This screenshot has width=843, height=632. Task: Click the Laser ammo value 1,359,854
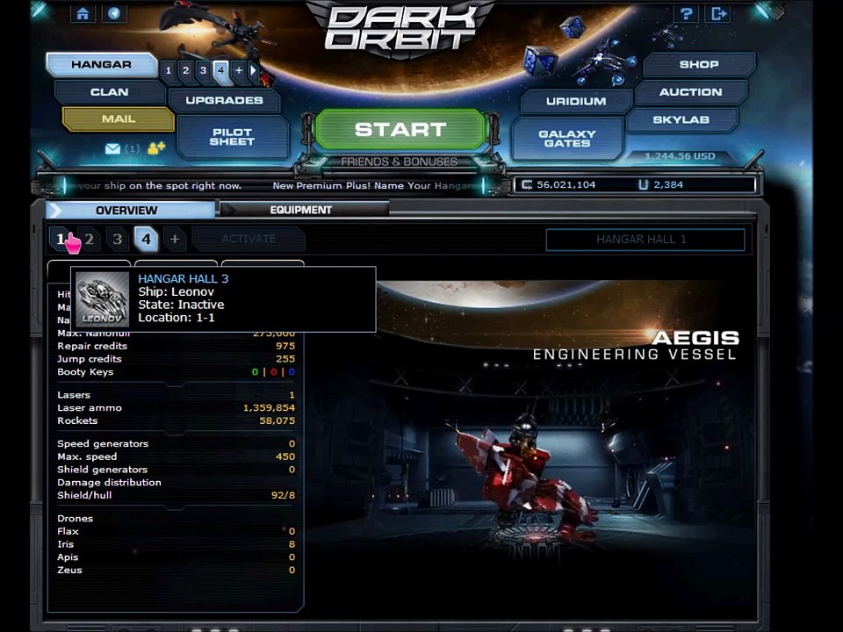coord(269,408)
